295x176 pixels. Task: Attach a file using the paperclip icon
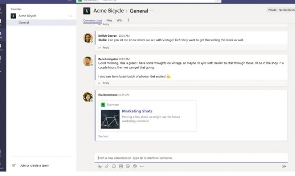pyautogui.click(x=107, y=166)
